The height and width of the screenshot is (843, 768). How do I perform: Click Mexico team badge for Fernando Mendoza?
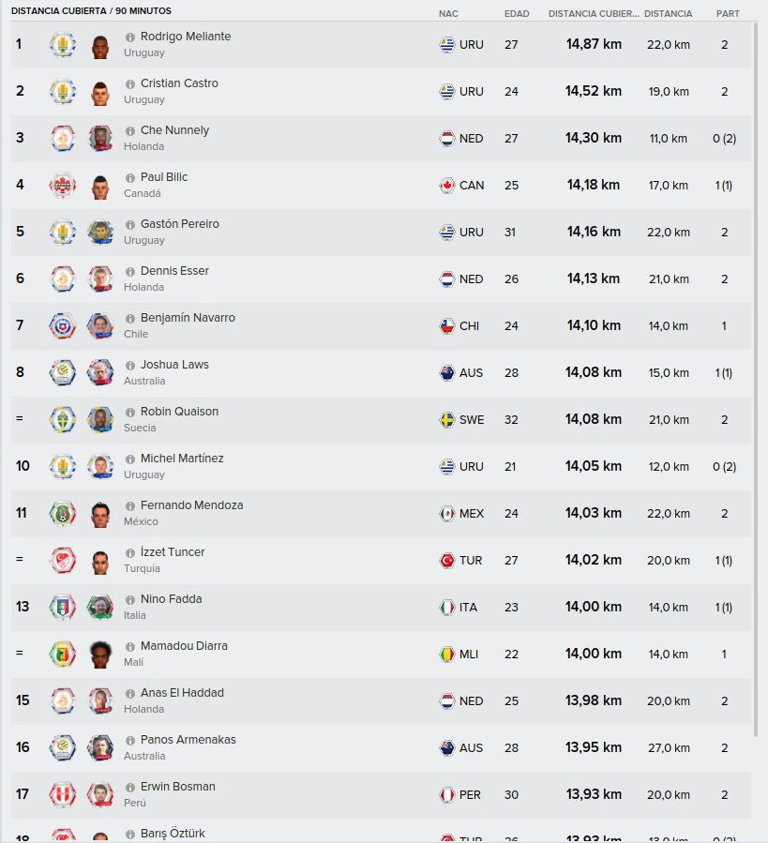[63, 514]
